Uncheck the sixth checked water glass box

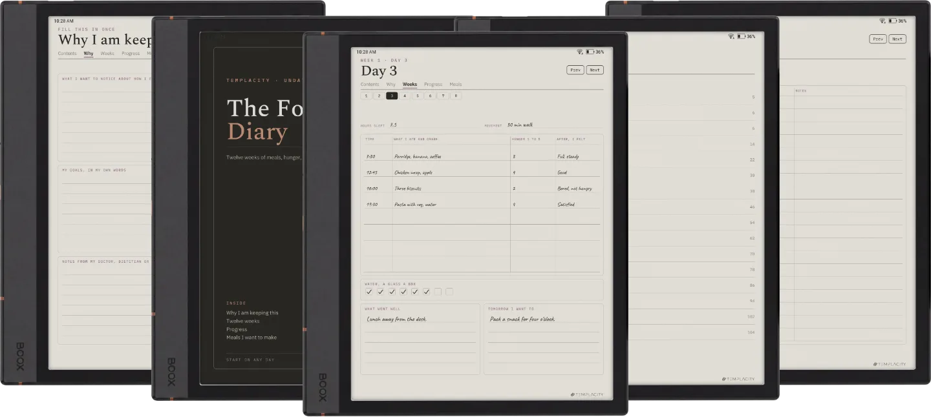(426, 292)
